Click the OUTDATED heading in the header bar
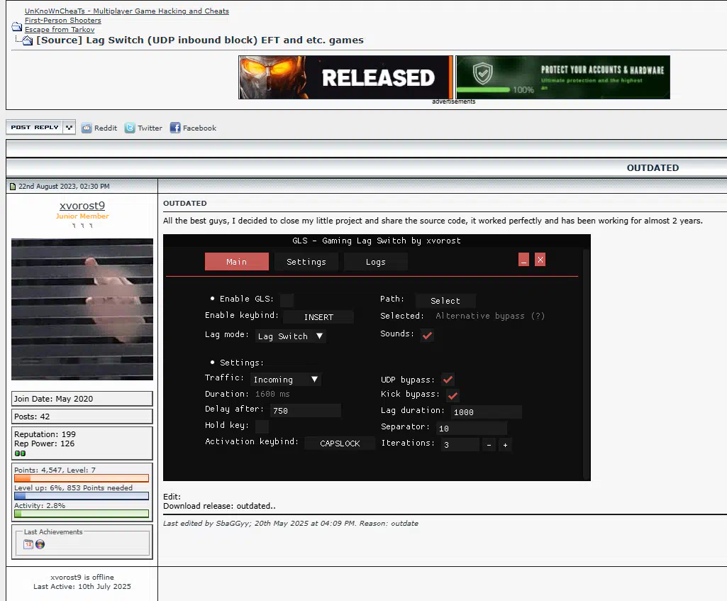Screen dimensions: 727x601 tap(653, 168)
